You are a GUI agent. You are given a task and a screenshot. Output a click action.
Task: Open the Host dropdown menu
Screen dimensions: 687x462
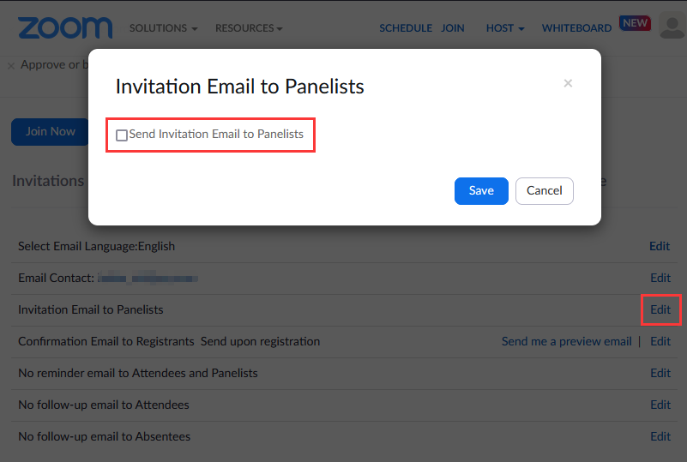pos(505,28)
